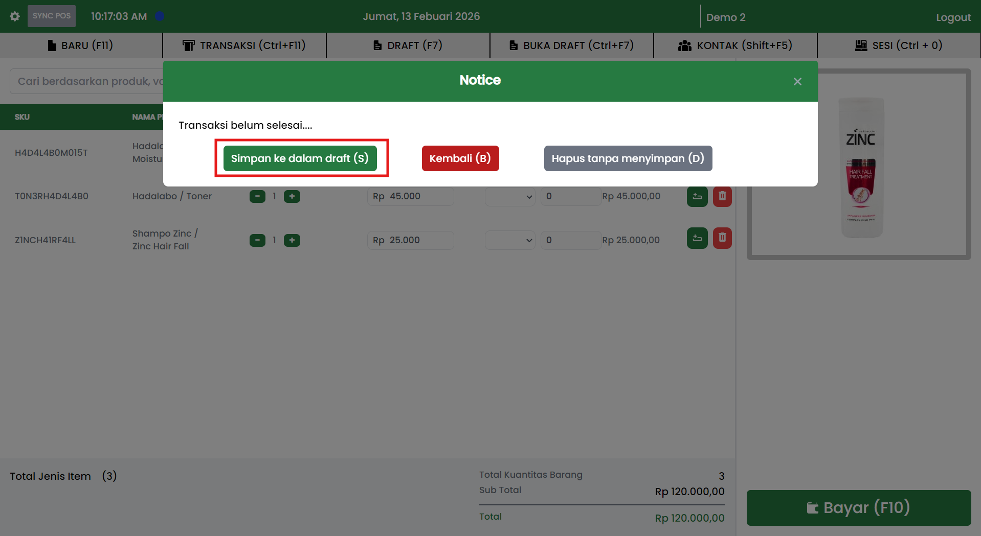Decrease Shampo Zinc quantity with minus button
Viewport: 981px width, 536px height.
pyautogui.click(x=257, y=240)
